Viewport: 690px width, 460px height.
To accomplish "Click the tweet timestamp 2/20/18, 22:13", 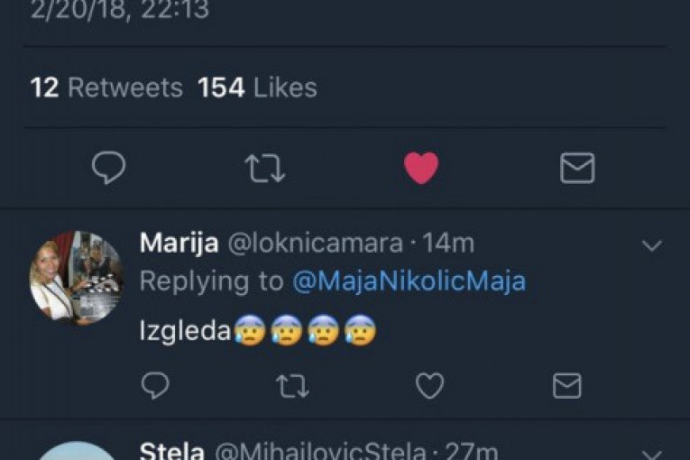I will point(120,10).
